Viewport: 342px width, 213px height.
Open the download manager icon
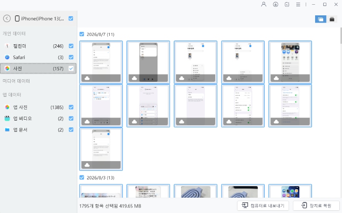(275, 4)
